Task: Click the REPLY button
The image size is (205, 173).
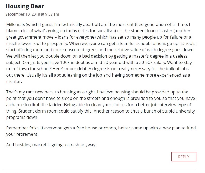Action: 184,157
